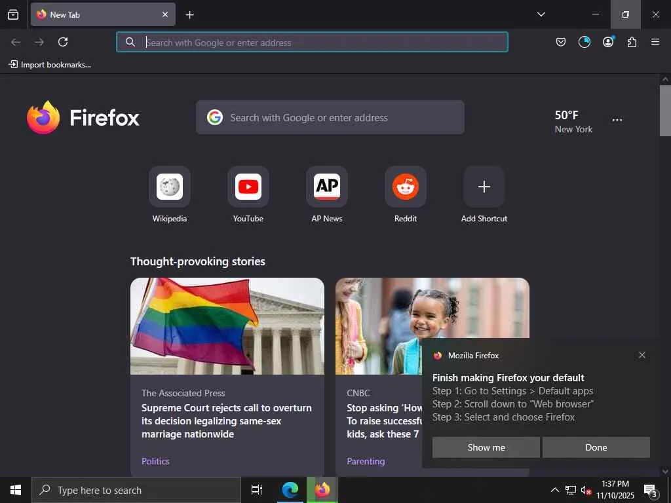The height and width of the screenshot is (503, 671).
Task: Click the taskbar search box
Action: pyautogui.click(x=136, y=490)
